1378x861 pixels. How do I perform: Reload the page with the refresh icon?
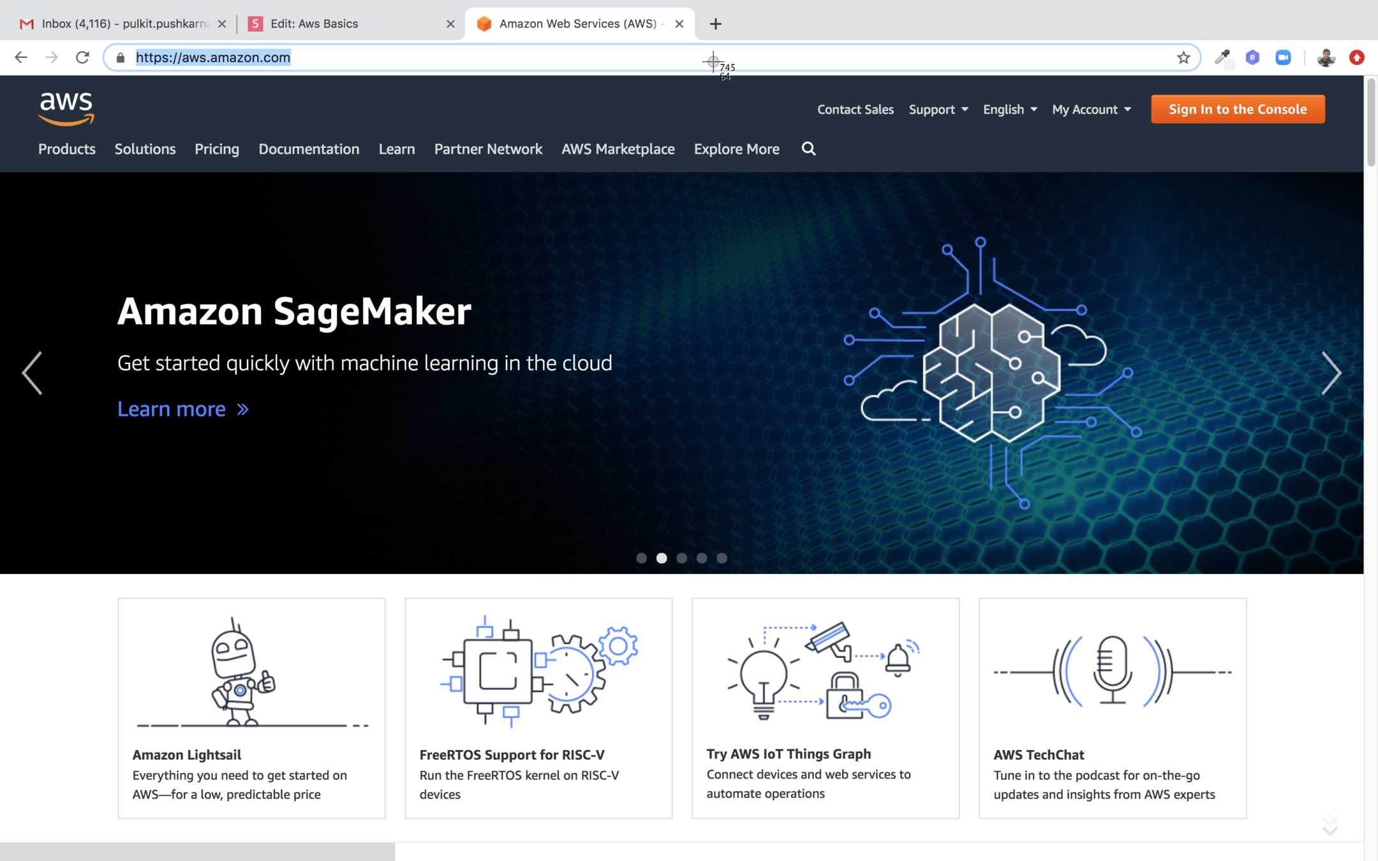pos(82,57)
